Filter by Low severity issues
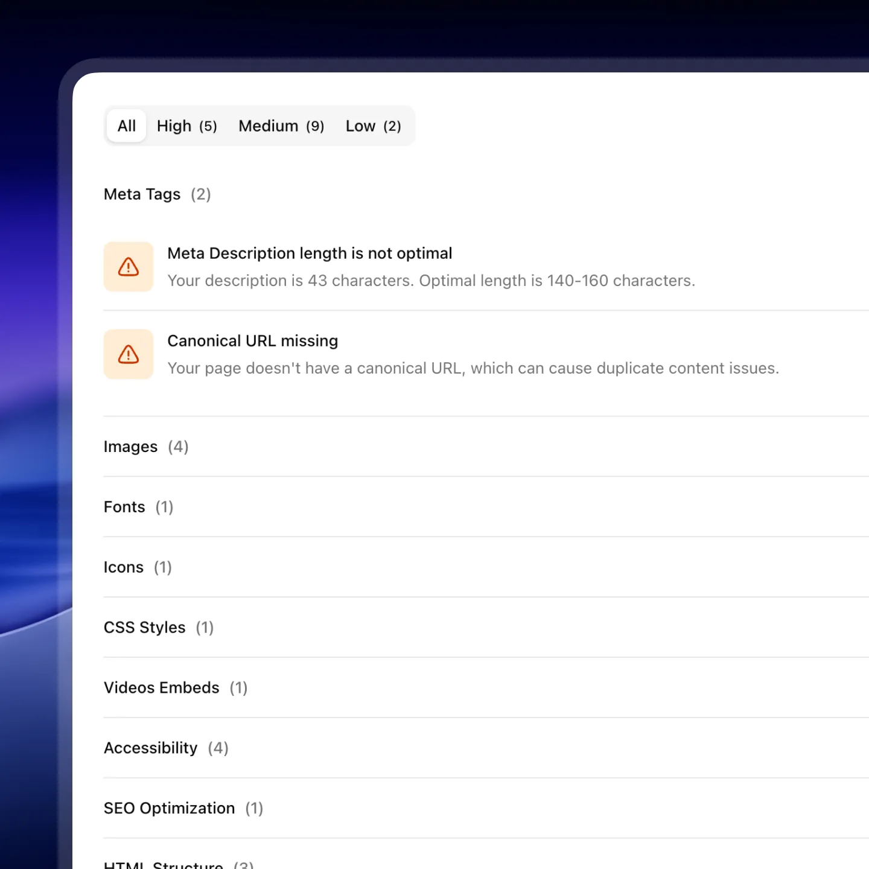The image size is (869, 869). click(x=373, y=126)
